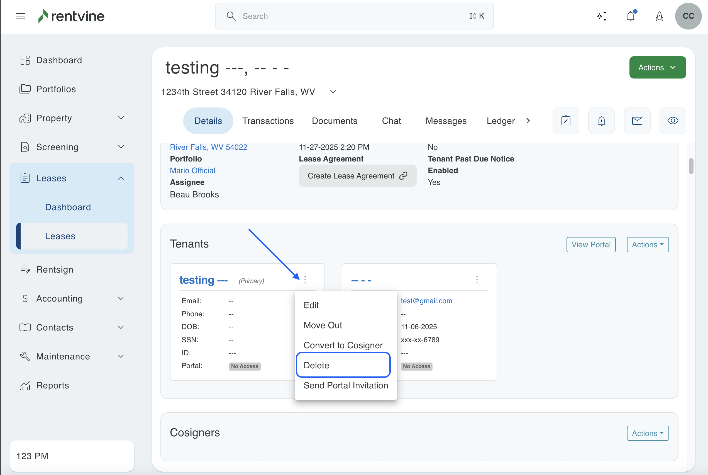Toggle the eye visibility icon
The image size is (708, 475).
673,121
